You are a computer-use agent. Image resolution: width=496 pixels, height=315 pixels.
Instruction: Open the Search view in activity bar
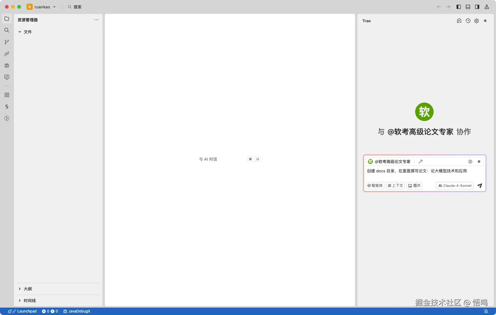click(7, 30)
